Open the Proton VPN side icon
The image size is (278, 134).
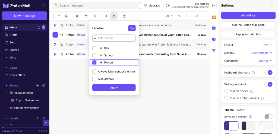click(x=214, y=51)
